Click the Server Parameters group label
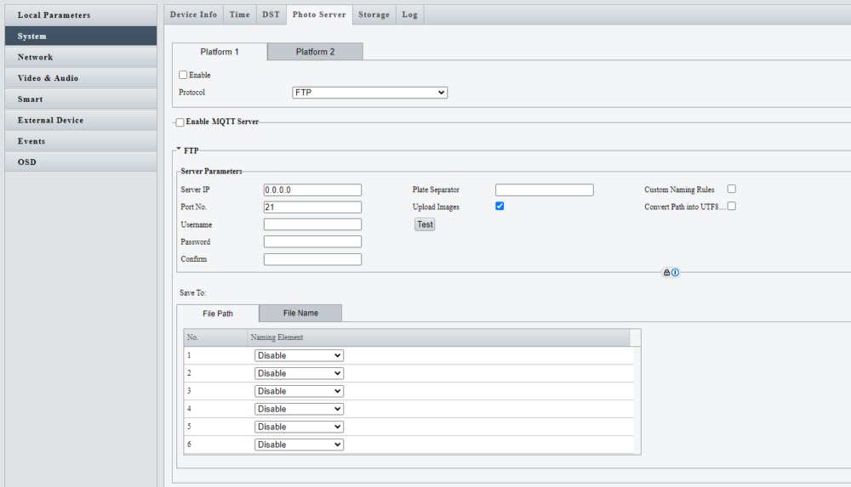The width and height of the screenshot is (851, 487). point(211,172)
